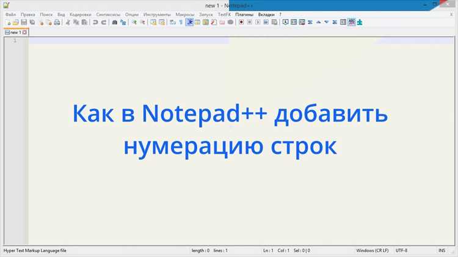The height and width of the screenshot is (257, 458).
Task: Click the Stop Recording macro icon
Action: tap(249, 22)
